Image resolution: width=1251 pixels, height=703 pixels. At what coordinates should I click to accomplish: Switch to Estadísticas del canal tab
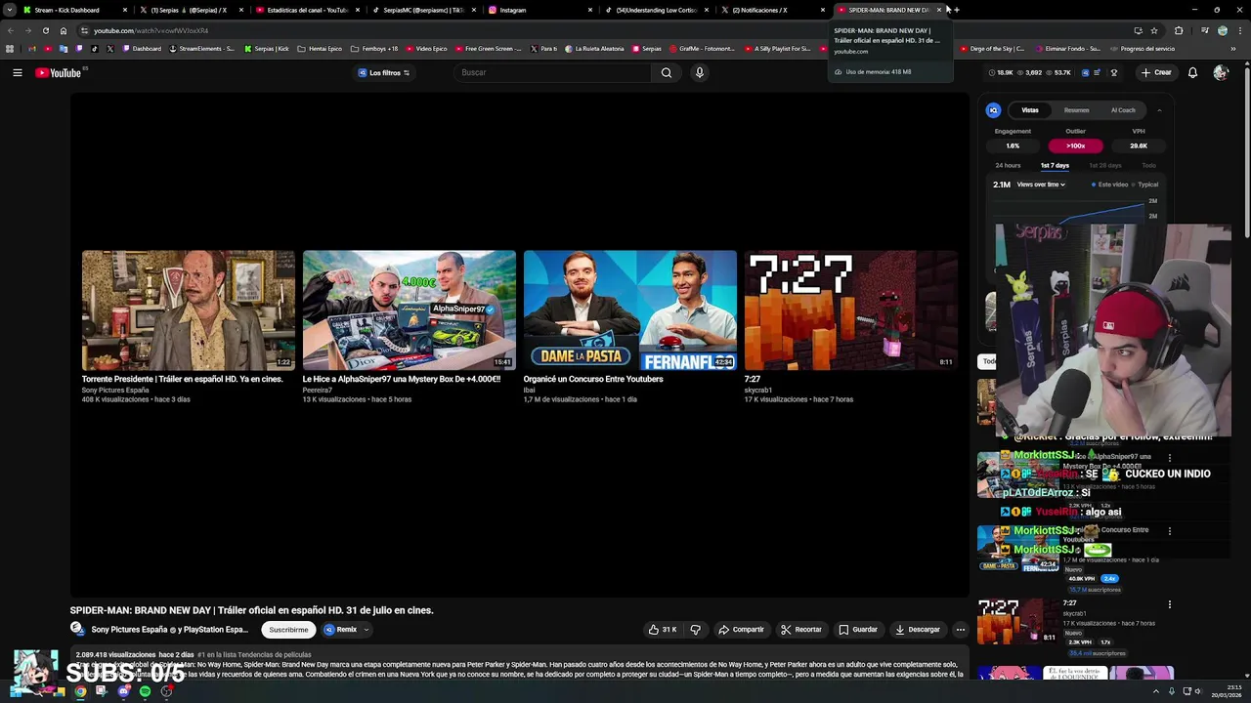(x=307, y=10)
